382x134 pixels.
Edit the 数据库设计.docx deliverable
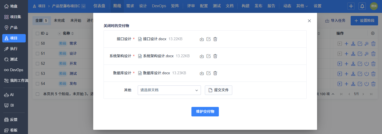pos(208,73)
